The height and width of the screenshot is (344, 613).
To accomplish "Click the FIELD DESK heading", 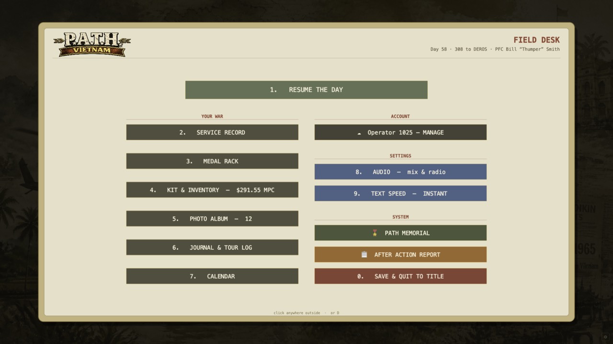I will coord(536,40).
